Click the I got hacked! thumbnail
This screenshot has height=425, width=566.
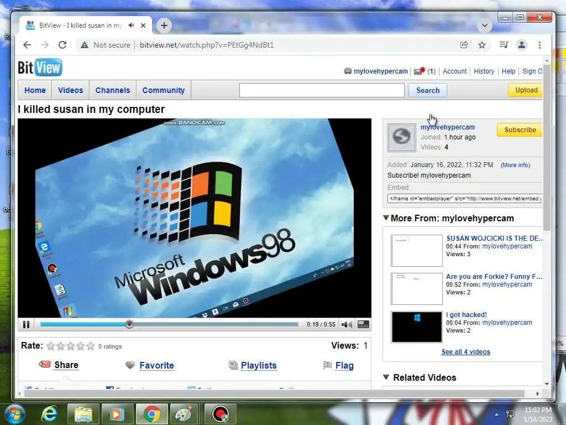point(417,326)
